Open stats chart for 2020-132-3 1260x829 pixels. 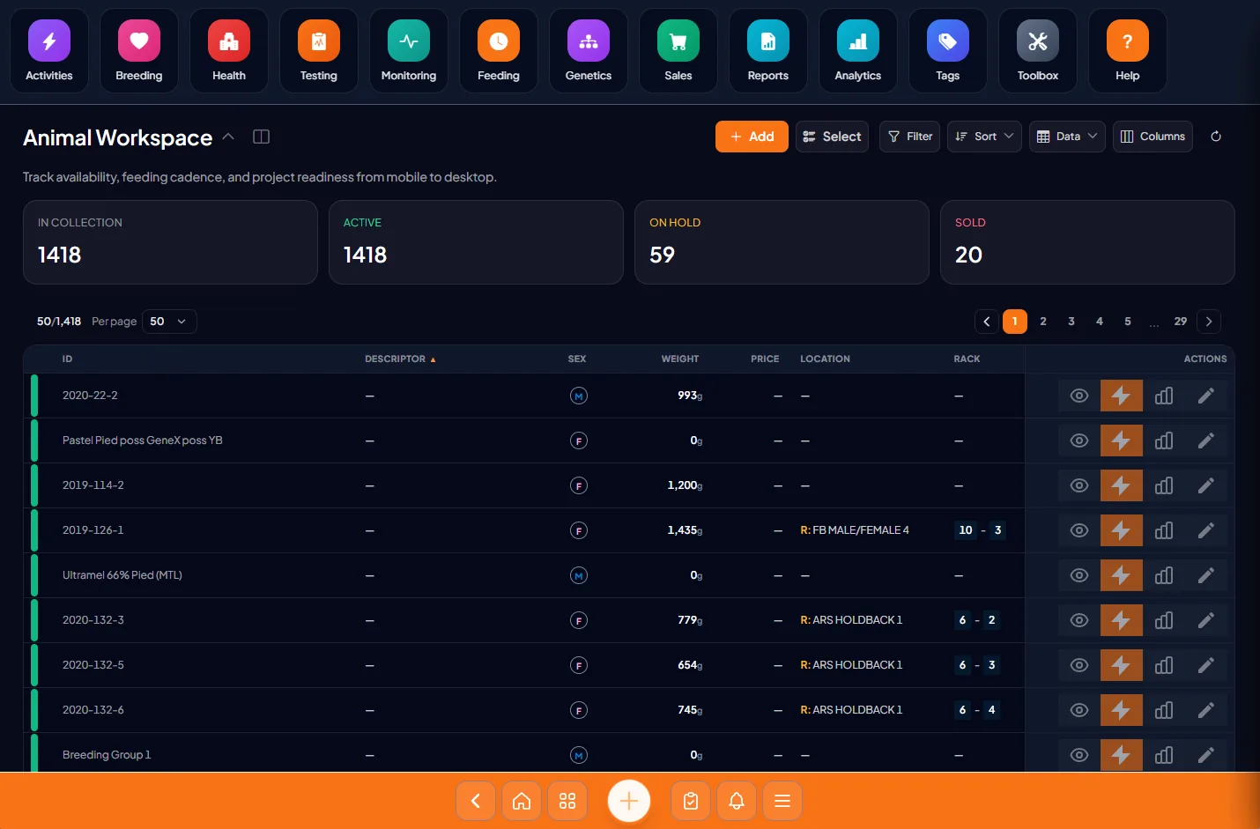point(1164,620)
